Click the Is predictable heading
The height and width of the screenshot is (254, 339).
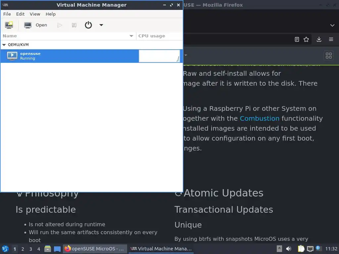click(x=46, y=209)
